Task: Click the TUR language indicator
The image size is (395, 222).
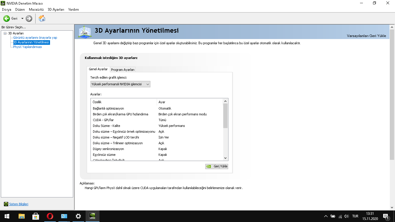Action: (355, 216)
